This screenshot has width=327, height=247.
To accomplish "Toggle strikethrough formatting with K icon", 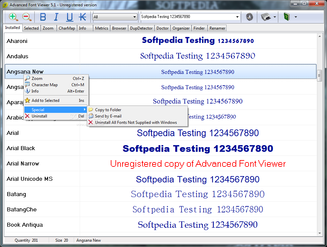I will [83, 17].
